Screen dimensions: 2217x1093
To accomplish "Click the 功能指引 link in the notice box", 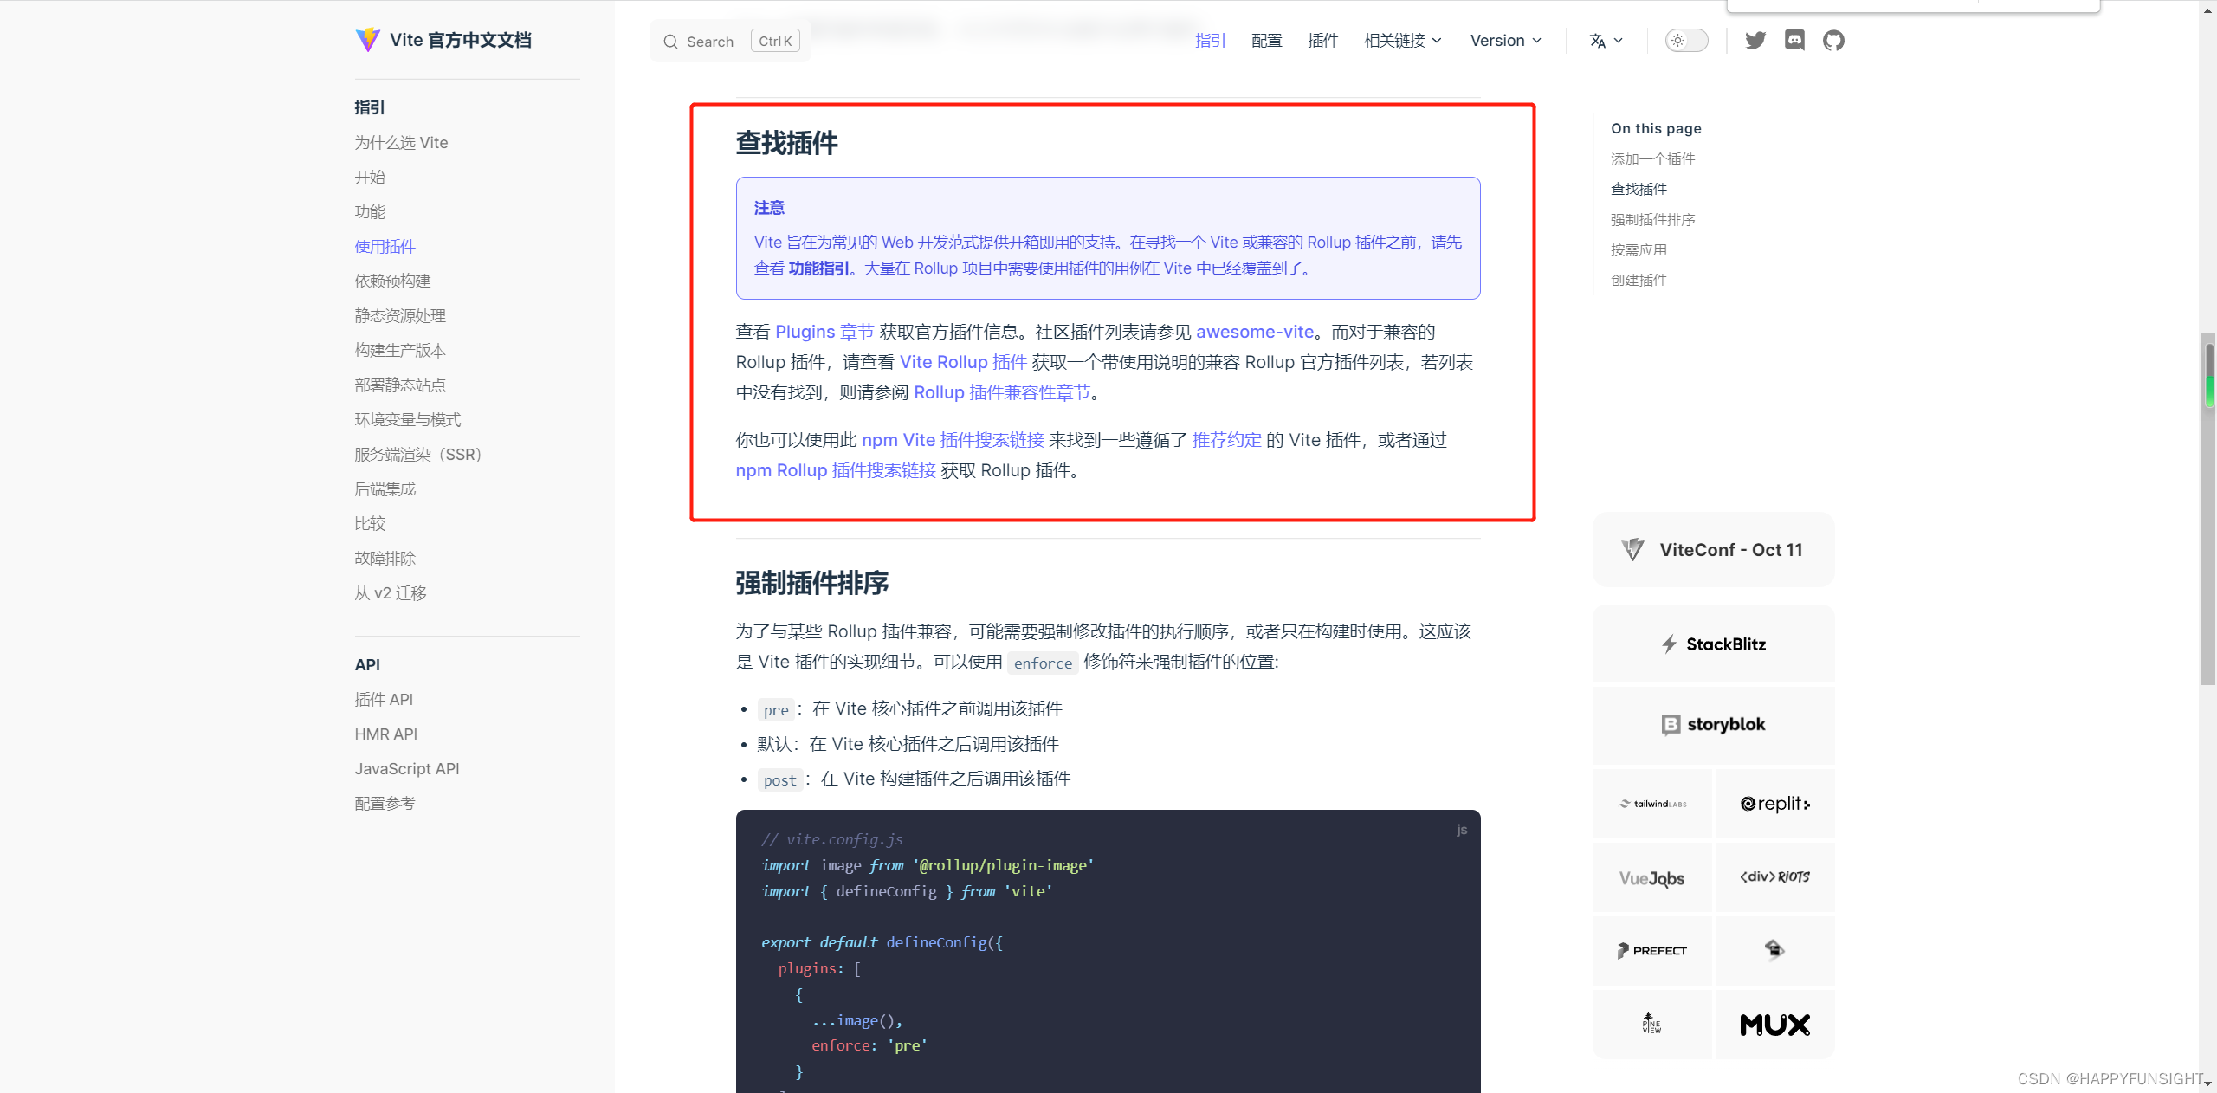I will click(x=817, y=268).
